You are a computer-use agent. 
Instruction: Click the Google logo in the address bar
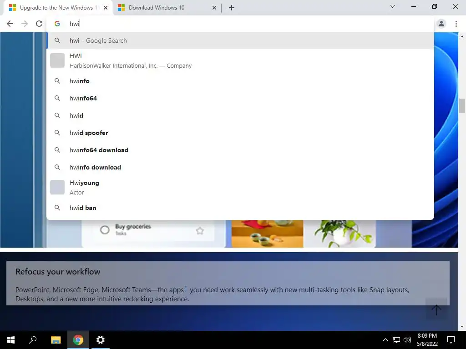coord(57,24)
